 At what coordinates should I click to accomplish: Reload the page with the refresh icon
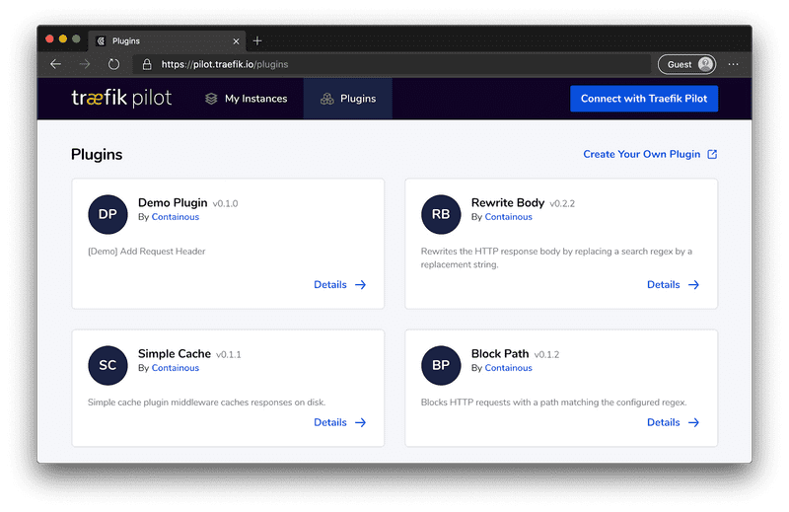coord(113,64)
